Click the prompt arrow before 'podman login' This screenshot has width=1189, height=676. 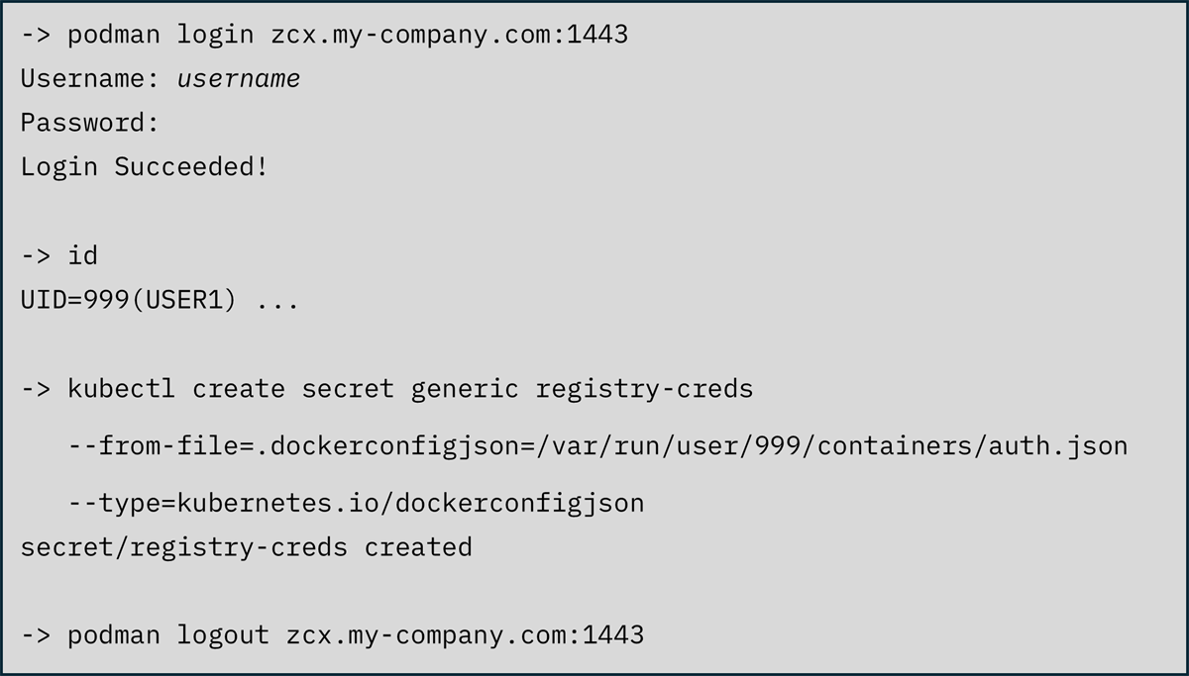[36, 35]
